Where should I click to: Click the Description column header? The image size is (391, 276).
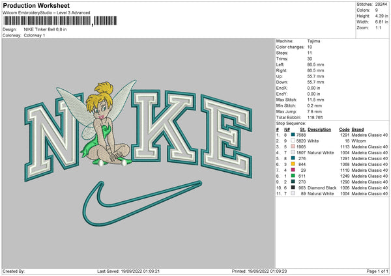319,130
